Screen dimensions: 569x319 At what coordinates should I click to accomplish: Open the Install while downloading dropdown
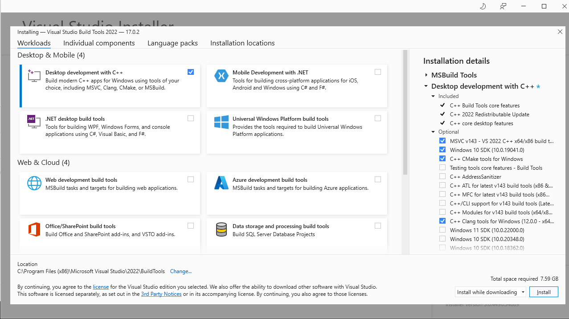coord(491,292)
